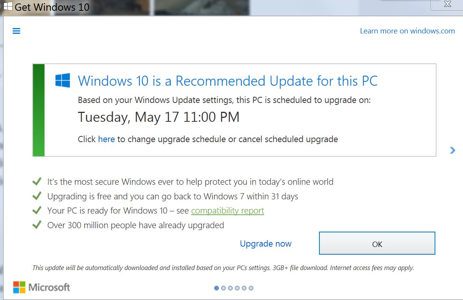Open the compatibility report link

[228, 210]
